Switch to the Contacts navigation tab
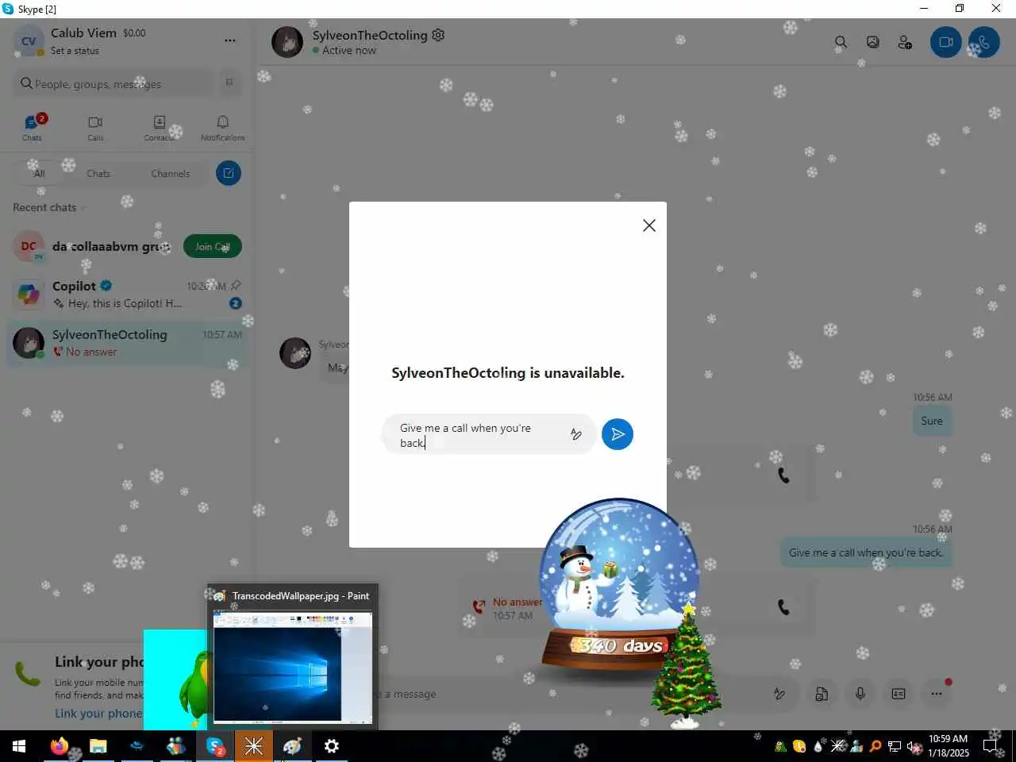 [160, 127]
